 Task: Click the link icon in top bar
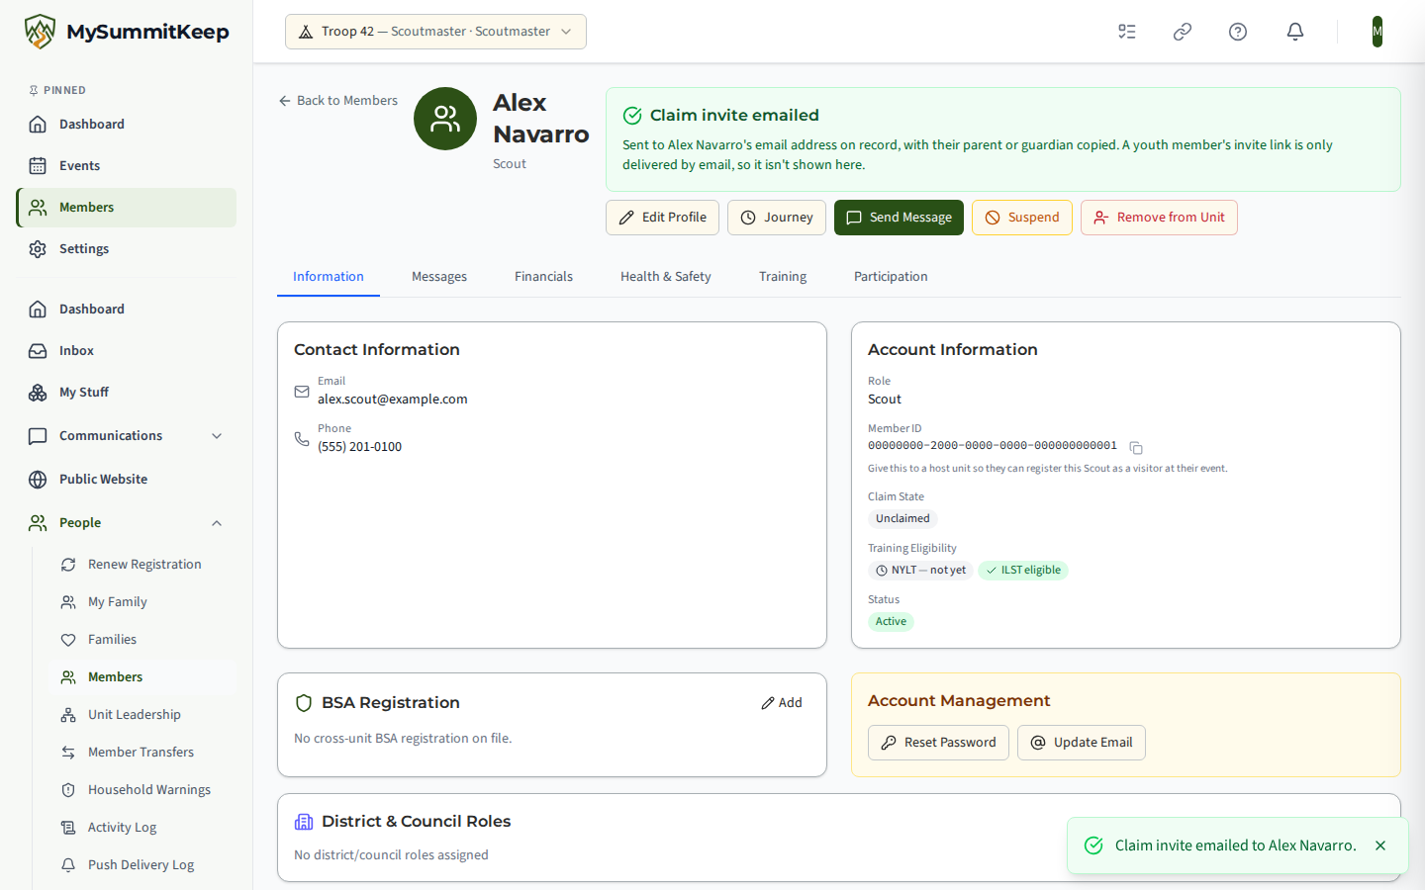pos(1183,32)
